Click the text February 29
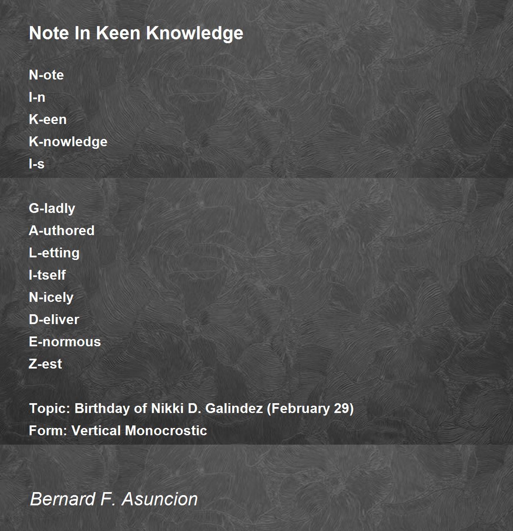The width and height of the screenshot is (513, 531). (310, 408)
